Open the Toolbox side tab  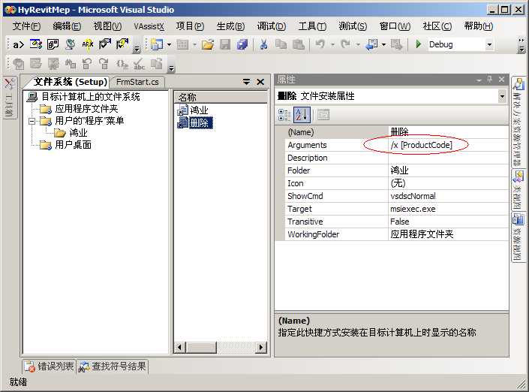pyautogui.click(x=9, y=97)
